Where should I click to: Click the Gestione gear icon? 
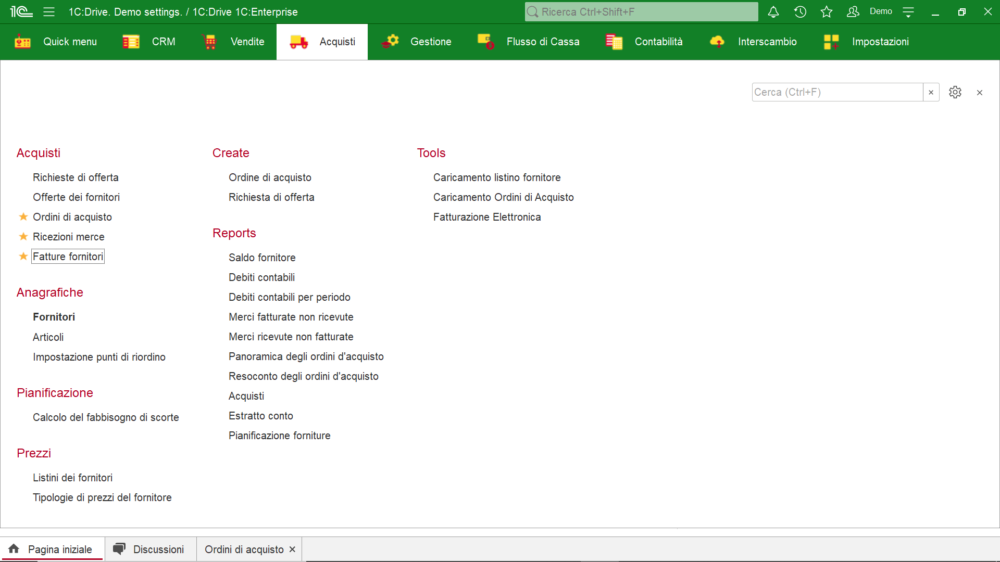[390, 42]
